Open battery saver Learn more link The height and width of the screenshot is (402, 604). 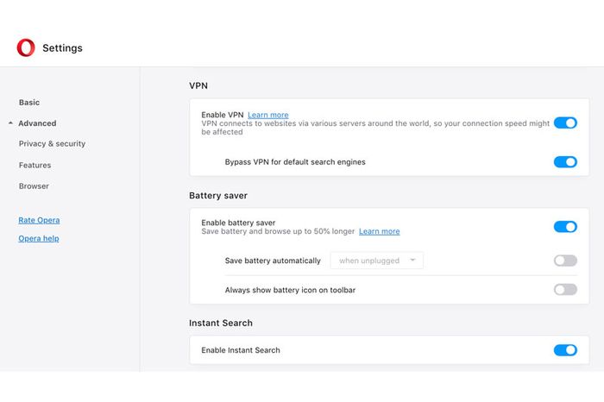click(380, 231)
